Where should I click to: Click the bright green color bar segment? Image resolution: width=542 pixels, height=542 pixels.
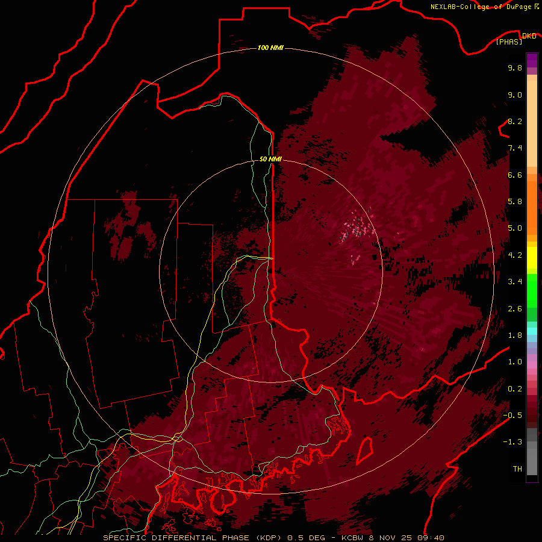pyautogui.click(x=532, y=291)
